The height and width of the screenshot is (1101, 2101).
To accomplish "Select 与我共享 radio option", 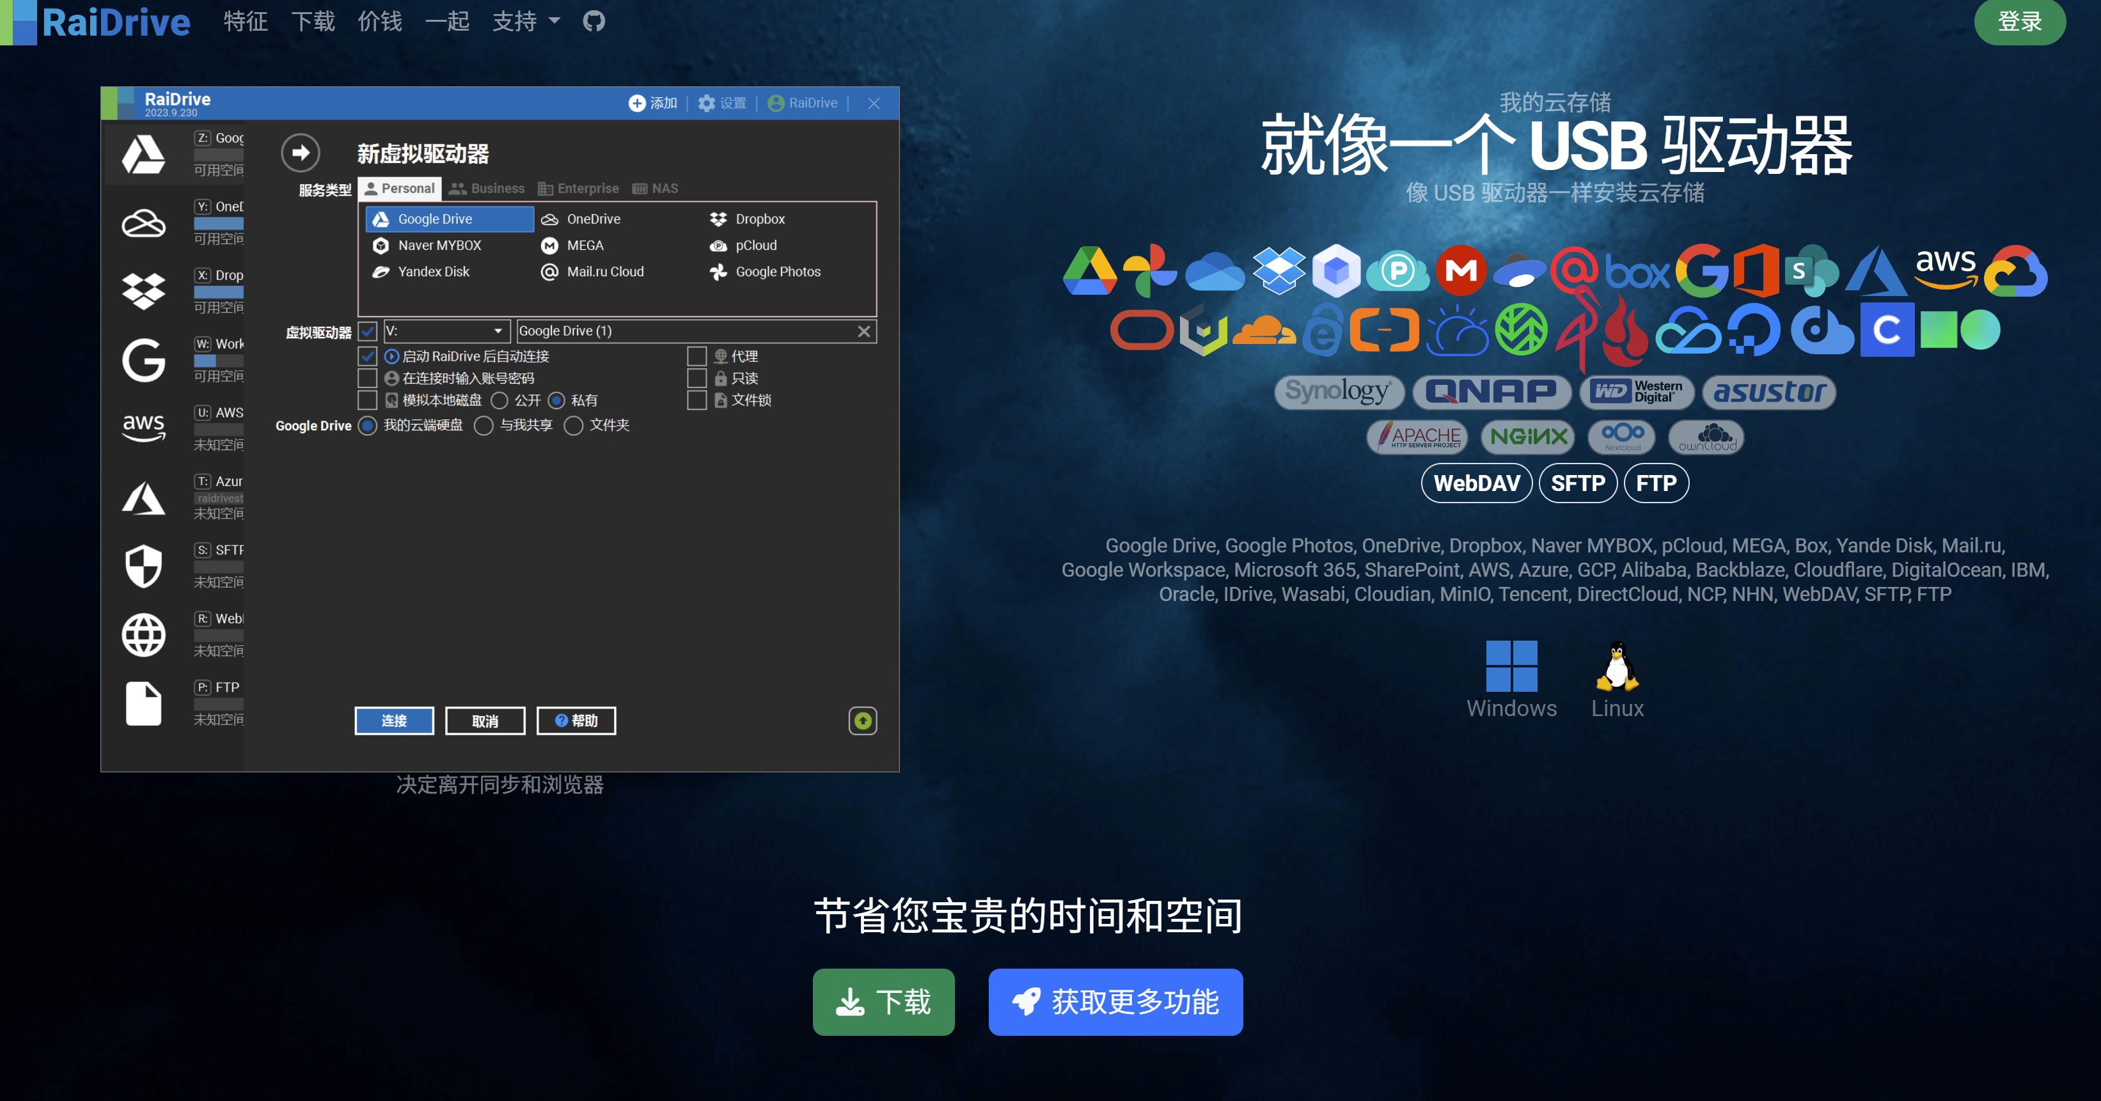I will (x=484, y=426).
